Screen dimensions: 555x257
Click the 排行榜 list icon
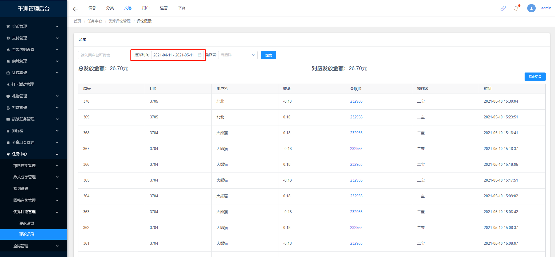(8, 131)
